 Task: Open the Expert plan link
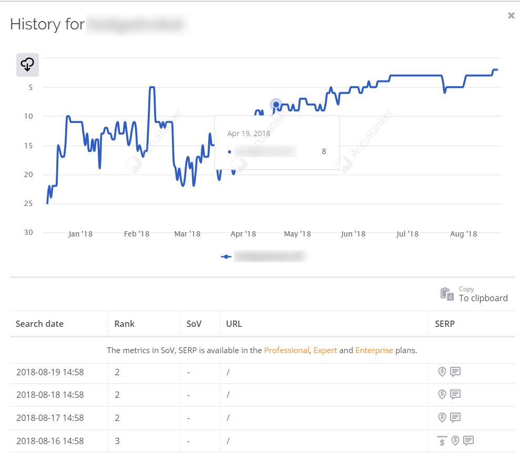click(x=325, y=350)
